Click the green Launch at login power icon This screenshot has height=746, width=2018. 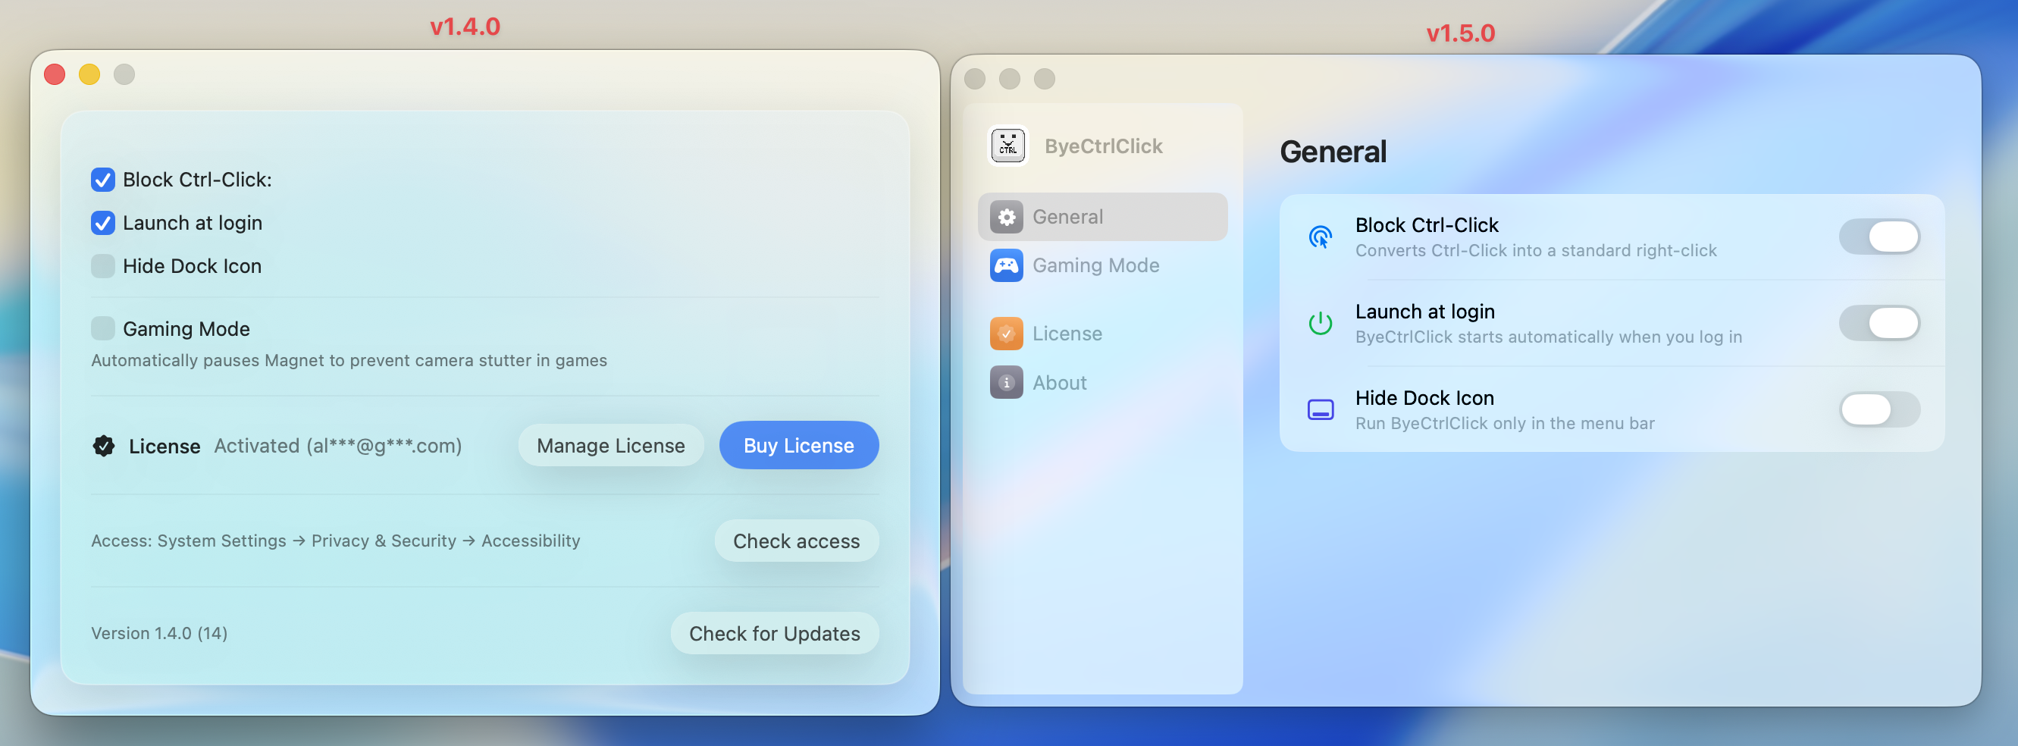pyautogui.click(x=1320, y=323)
